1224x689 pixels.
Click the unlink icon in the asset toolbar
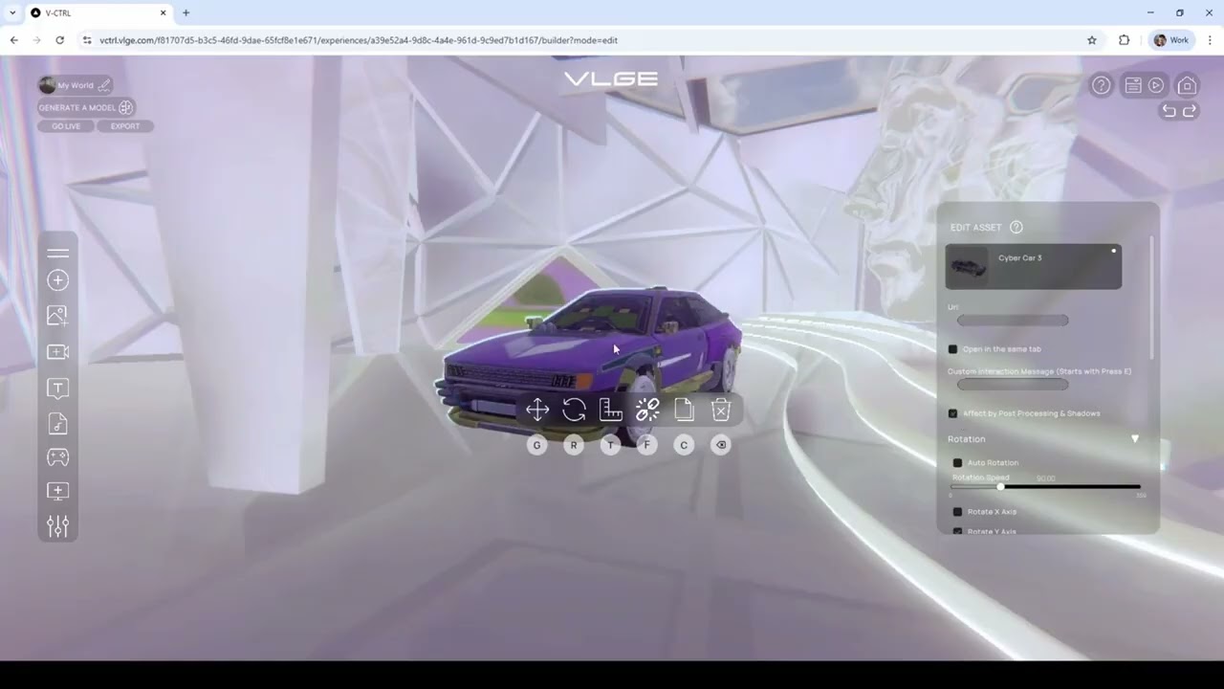tap(647, 410)
